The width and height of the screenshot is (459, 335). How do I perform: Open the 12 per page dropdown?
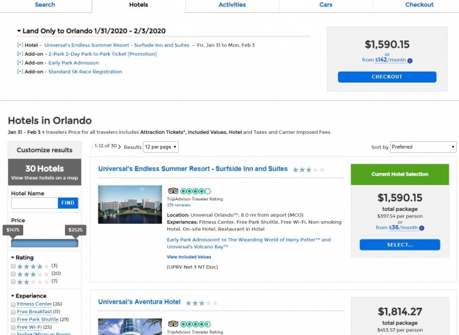click(161, 147)
